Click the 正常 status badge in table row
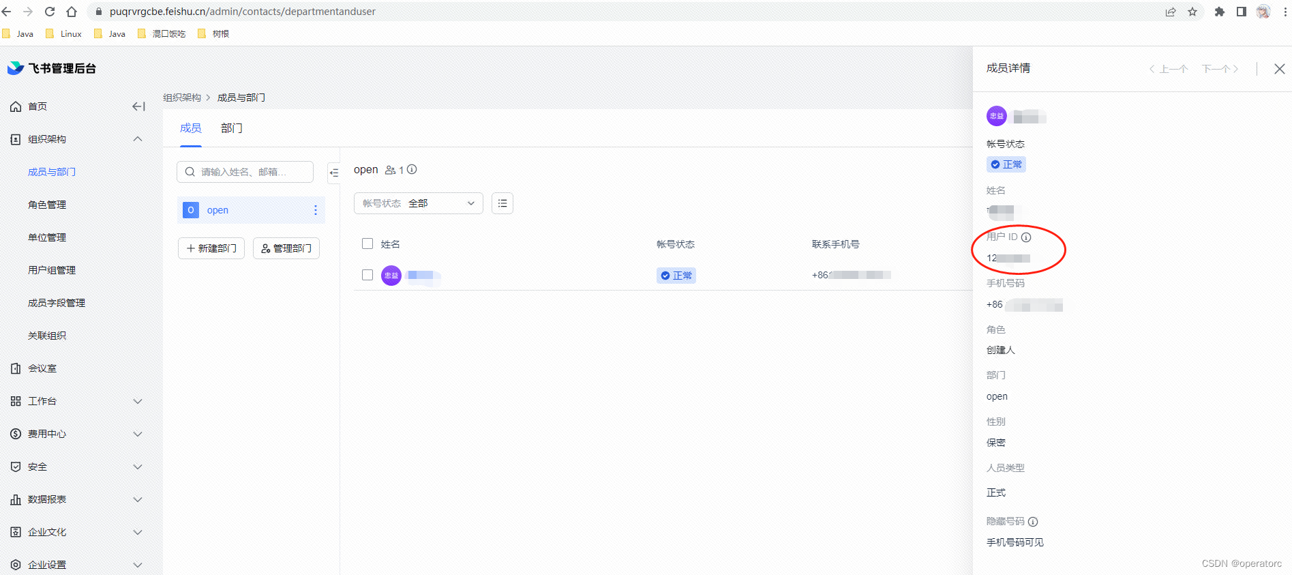The width and height of the screenshot is (1292, 575). (676, 276)
